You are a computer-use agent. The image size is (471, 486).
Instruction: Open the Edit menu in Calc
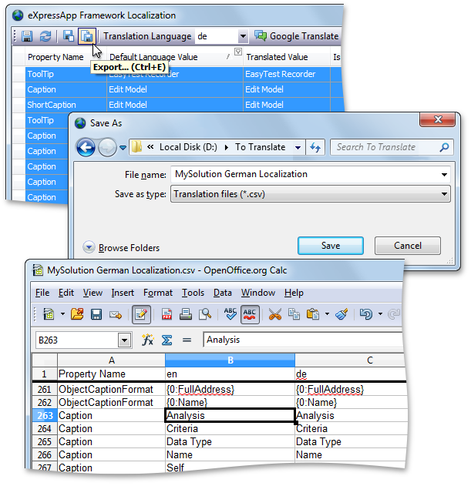coord(66,293)
